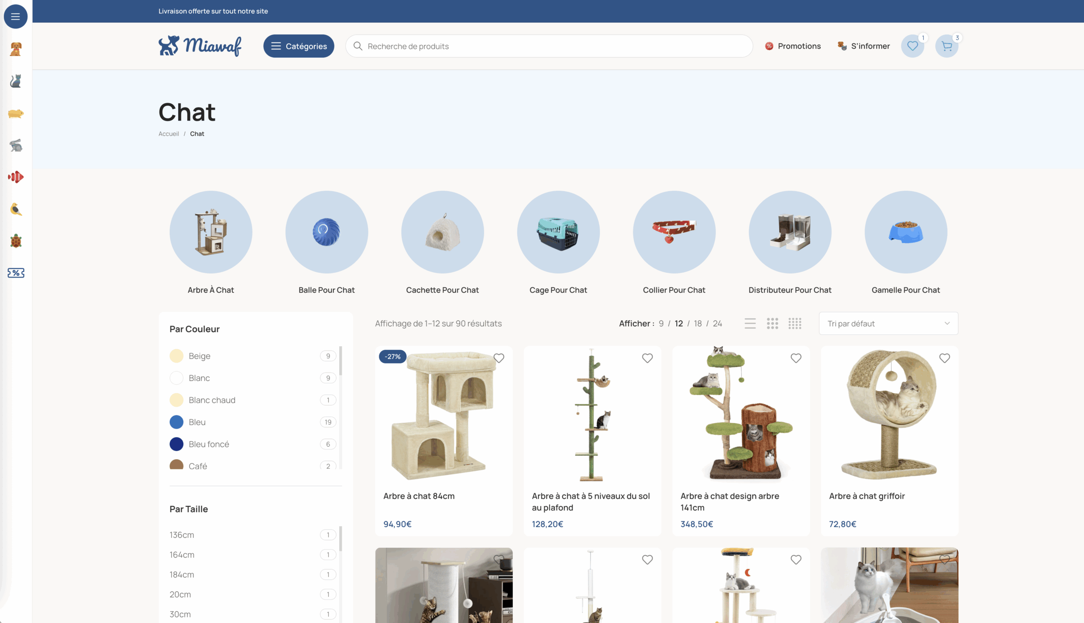
Task: Switch to list view layout icon
Action: click(x=750, y=323)
